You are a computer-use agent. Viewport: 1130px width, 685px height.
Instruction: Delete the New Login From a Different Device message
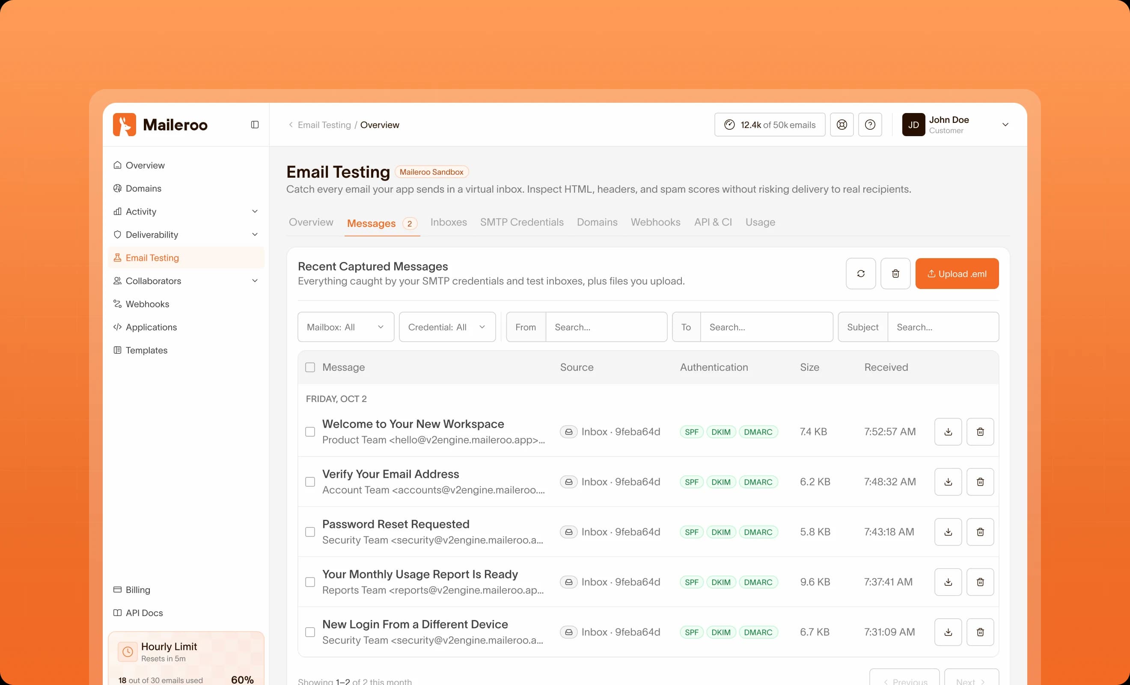tap(980, 632)
